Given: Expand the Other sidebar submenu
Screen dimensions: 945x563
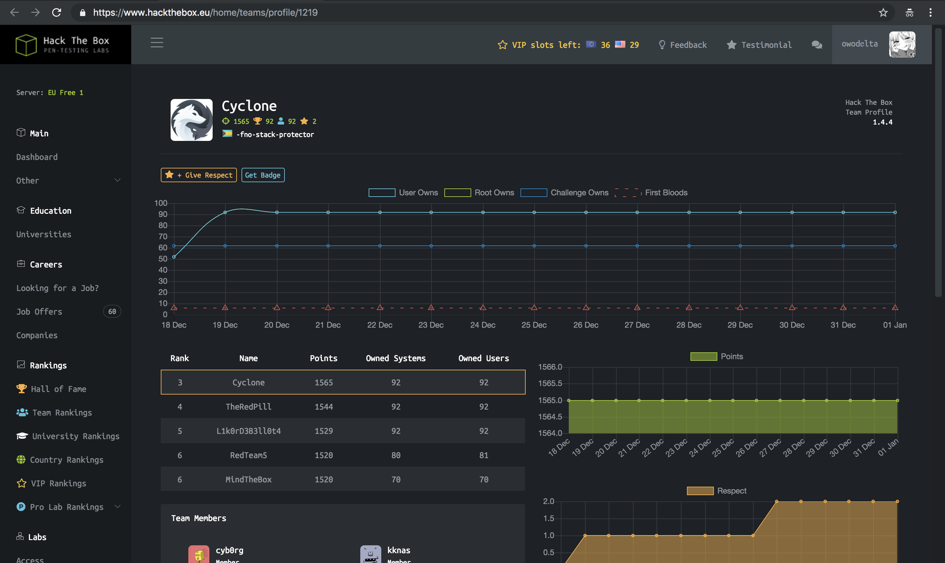Looking at the screenshot, I should [117, 180].
